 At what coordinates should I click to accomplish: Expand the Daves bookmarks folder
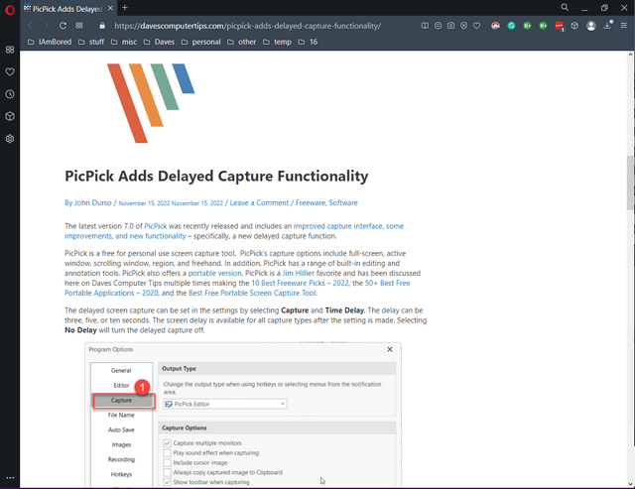coord(159,42)
